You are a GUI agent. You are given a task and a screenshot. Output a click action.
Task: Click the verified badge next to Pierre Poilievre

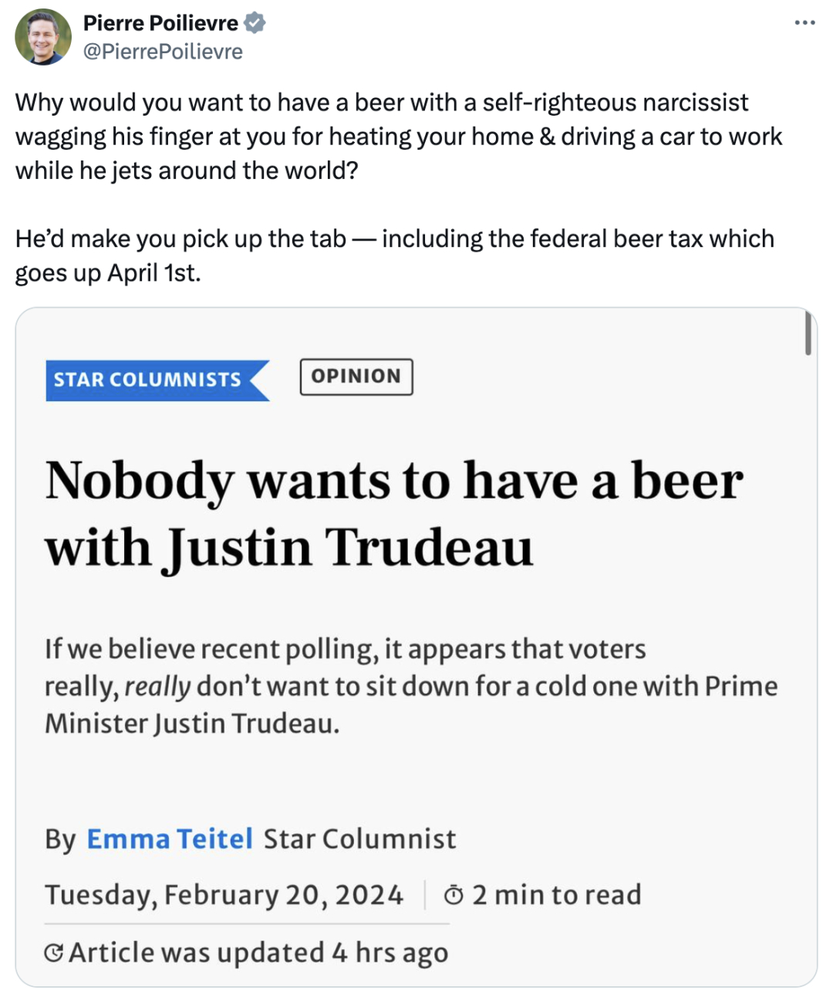[255, 23]
